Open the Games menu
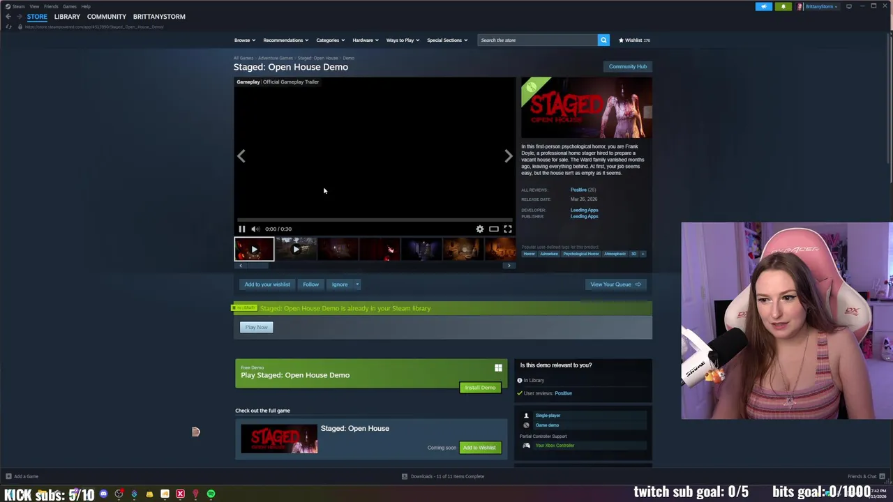The height and width of the screenshot is (502, 893). tap(70, 6)
